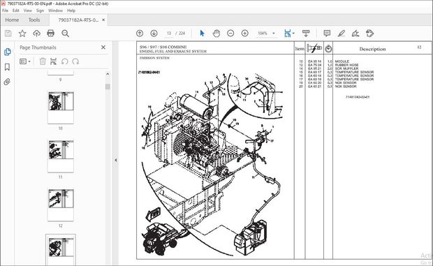Screen dimensions: 433x266
Task: Click the Description column header
Action: 372,49
